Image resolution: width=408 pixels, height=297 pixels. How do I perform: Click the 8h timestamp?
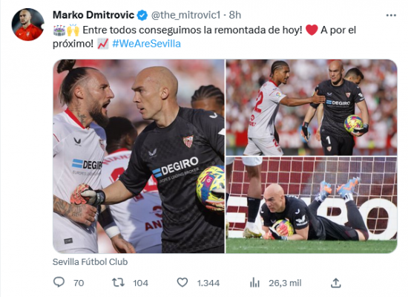pyautogui.click(x=235, y=15)
